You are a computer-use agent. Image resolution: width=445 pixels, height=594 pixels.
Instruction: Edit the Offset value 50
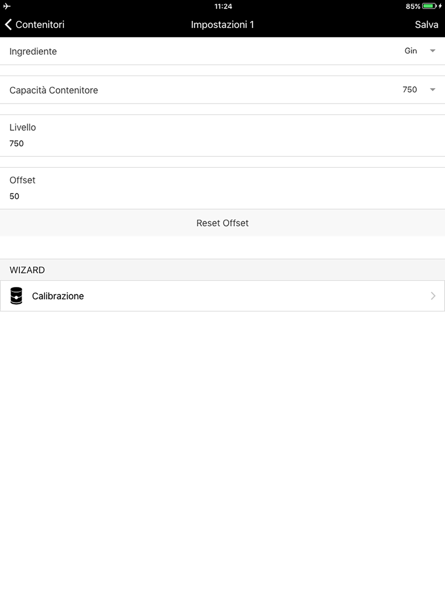click(x=14, y=196)
